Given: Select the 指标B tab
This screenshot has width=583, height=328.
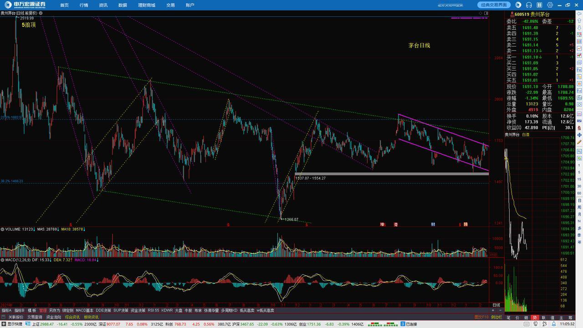Looking at the screenshot, I should coord(19,310).
